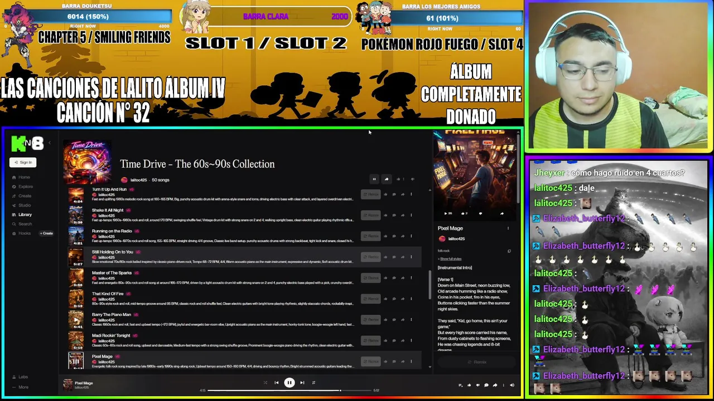Open more options for Master of The Sparks
The width and height of the screenshot is (714, 401).
[411, 278]
